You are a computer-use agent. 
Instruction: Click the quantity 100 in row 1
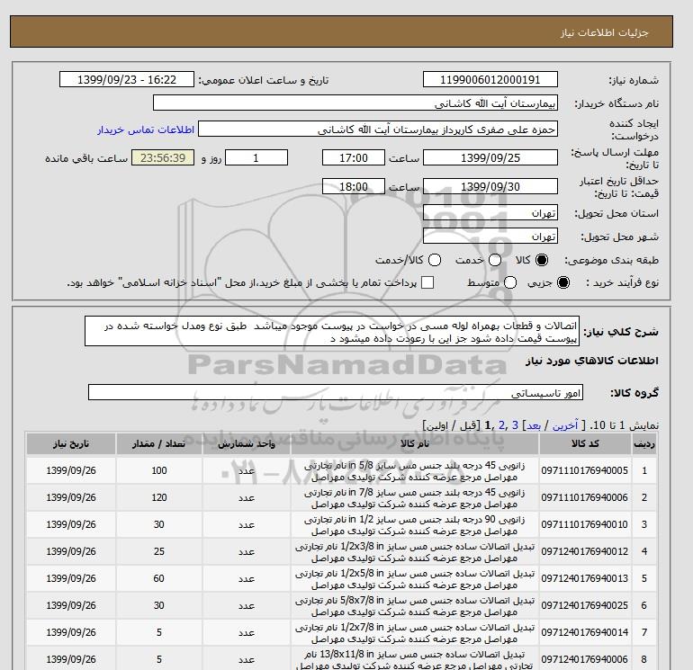[x=159, y=471]
